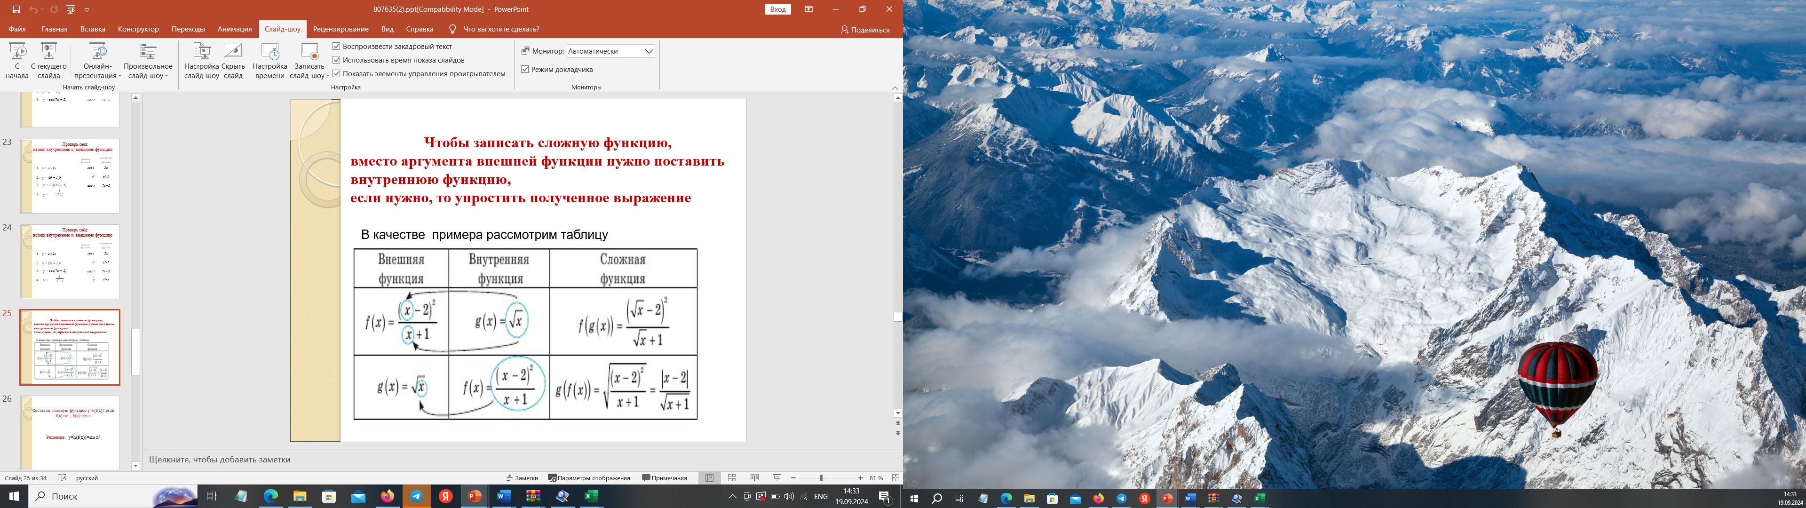Viewport: 1806px width, 508px height.
Task: Click zoom in plus button in status bar
Action: pos(860,478)
